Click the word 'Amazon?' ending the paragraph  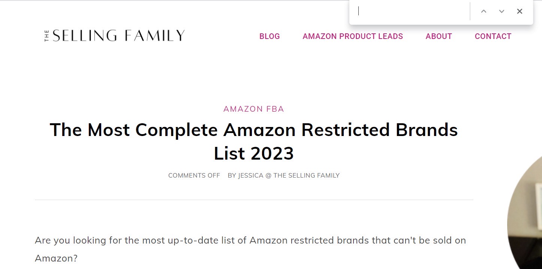56,258
